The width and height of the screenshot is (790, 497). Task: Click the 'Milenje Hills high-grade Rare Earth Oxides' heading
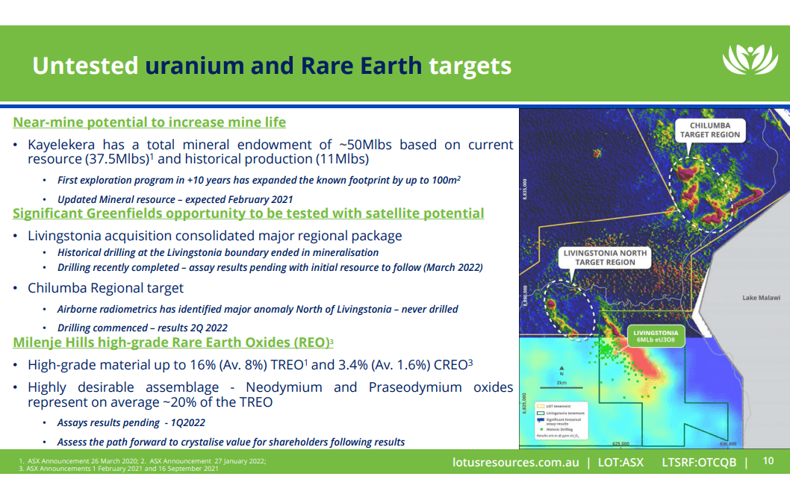(172, 343)
